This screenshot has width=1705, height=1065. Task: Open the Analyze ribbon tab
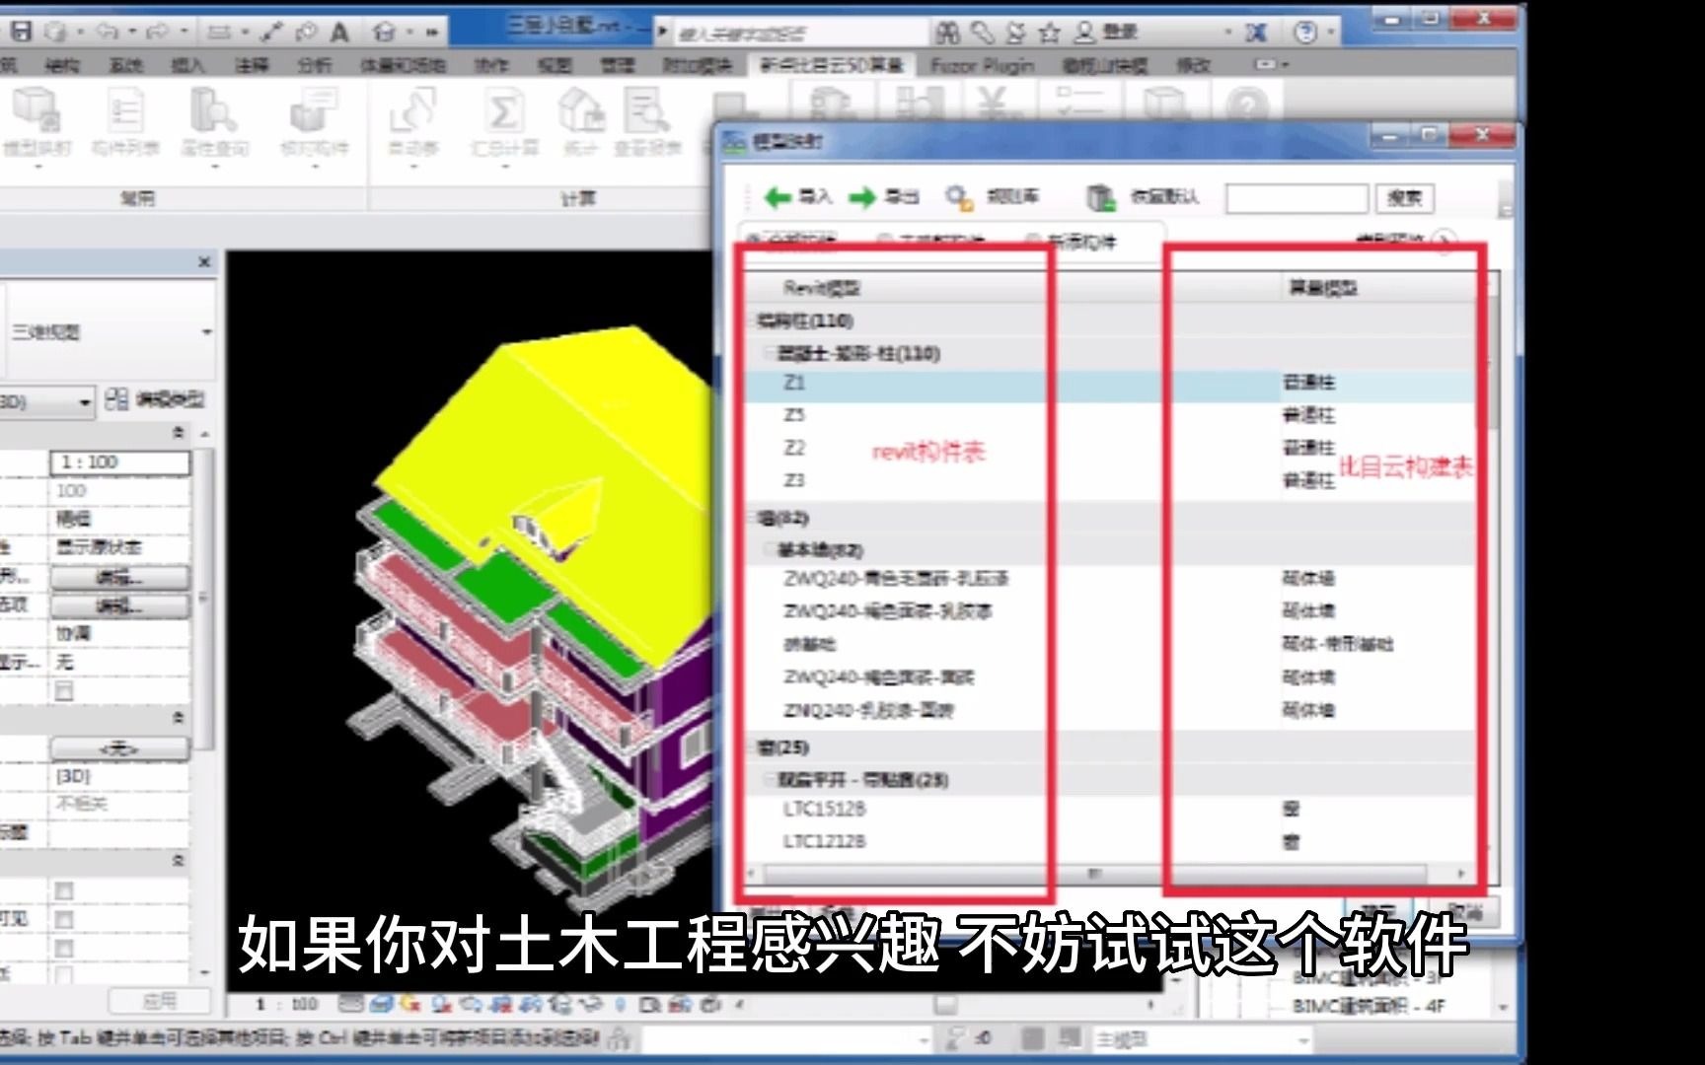315,66
